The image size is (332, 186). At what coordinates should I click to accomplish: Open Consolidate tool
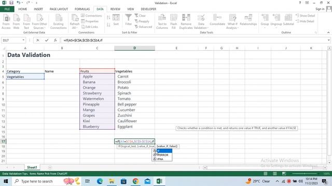tap(217, 20)
